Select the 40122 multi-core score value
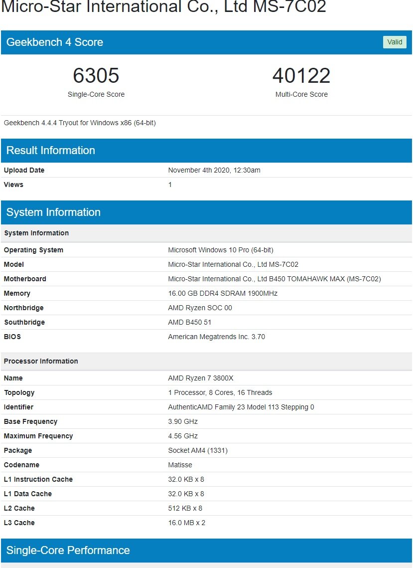The width and height of the screenshot is (413, 568). click(301, 75)
